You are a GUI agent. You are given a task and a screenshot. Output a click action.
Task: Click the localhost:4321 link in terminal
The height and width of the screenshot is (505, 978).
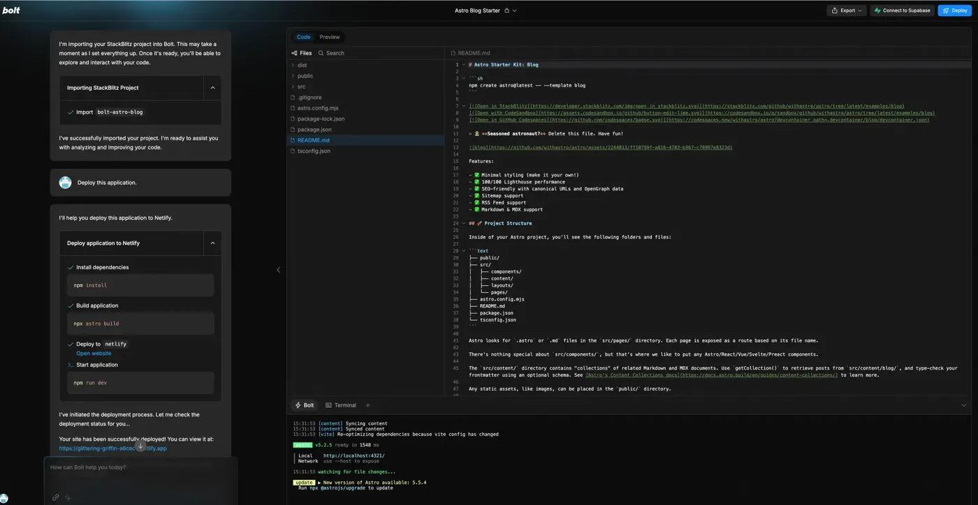pos(353,455)
